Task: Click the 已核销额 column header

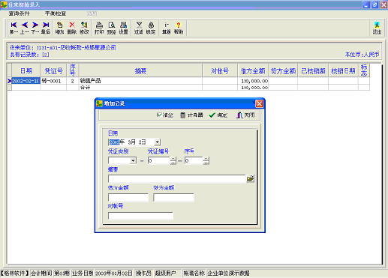Action: tap(313, 71)
